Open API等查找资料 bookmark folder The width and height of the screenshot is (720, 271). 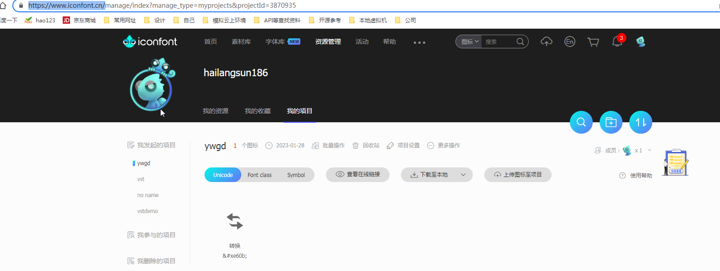pyautogui.click(x=277, y=20)
